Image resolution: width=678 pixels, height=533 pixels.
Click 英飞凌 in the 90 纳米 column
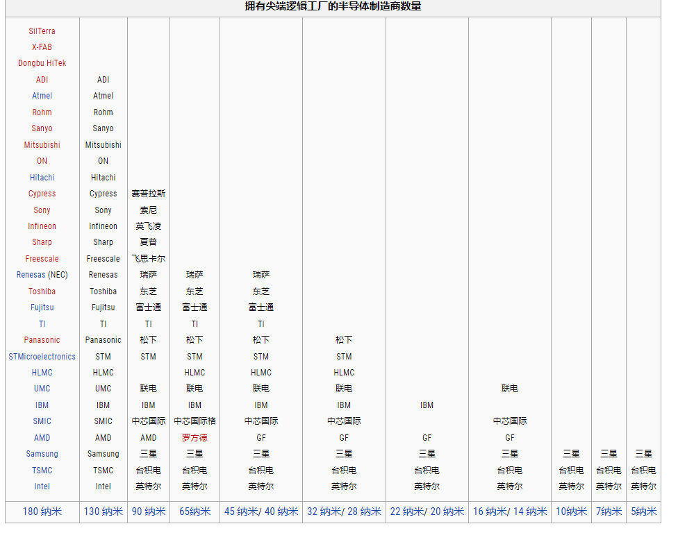click(x=149, y=226)
